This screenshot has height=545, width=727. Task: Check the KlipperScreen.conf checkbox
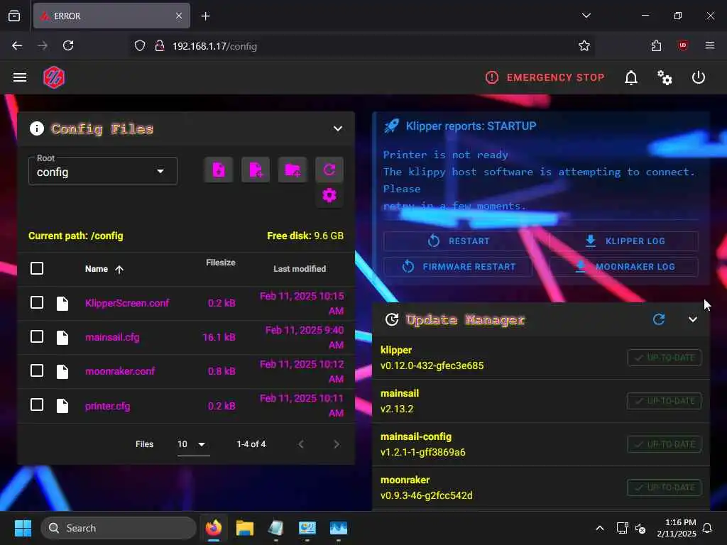click(x=37, y=302)
